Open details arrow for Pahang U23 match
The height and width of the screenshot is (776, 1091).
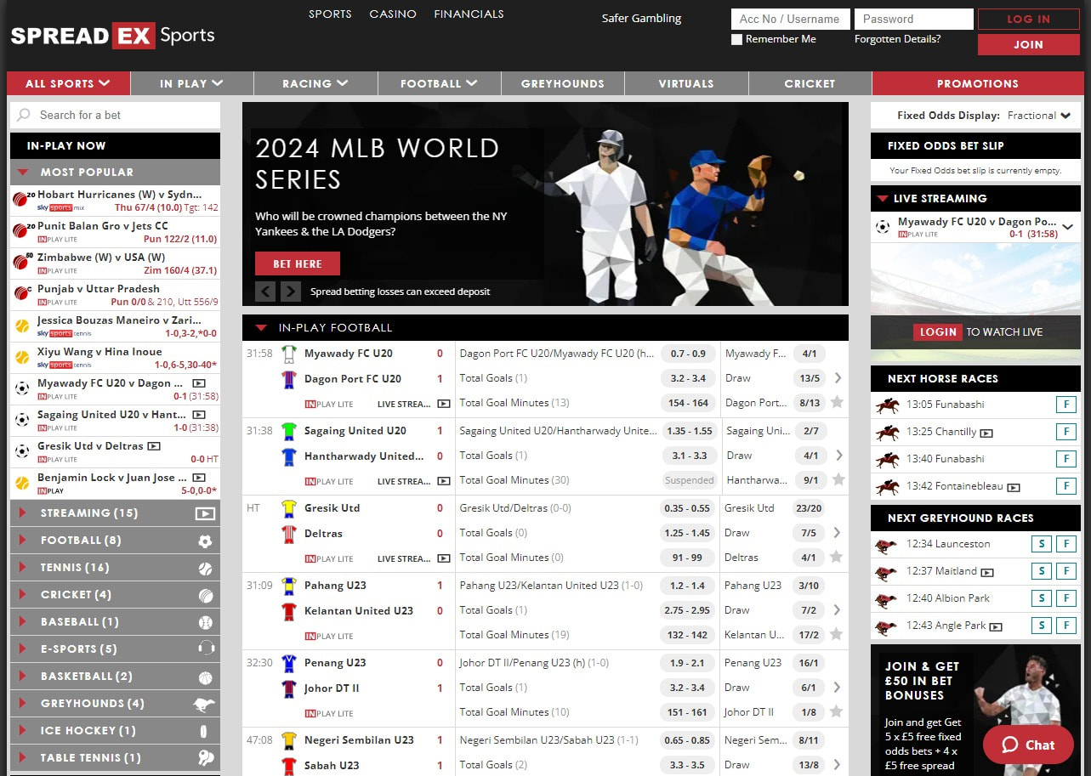coord(838,609)
